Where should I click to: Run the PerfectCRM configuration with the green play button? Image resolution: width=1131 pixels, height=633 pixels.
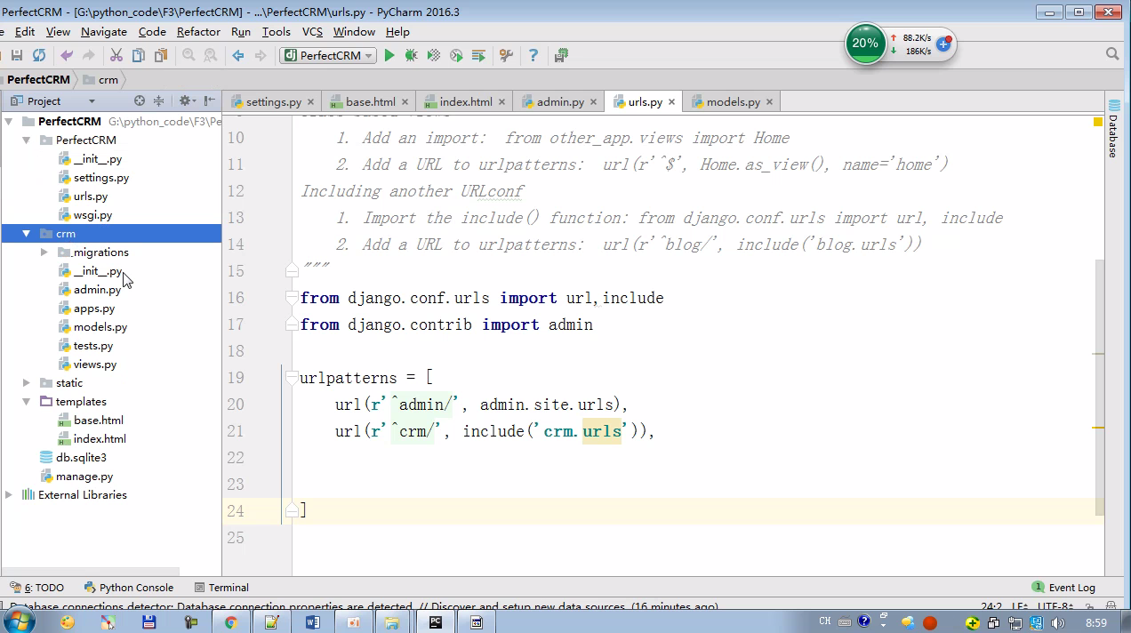tap(389, 55)
